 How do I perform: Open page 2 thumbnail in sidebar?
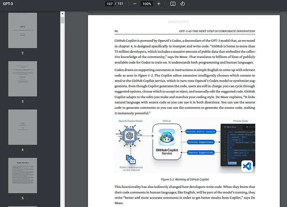[x=22, y=31]
